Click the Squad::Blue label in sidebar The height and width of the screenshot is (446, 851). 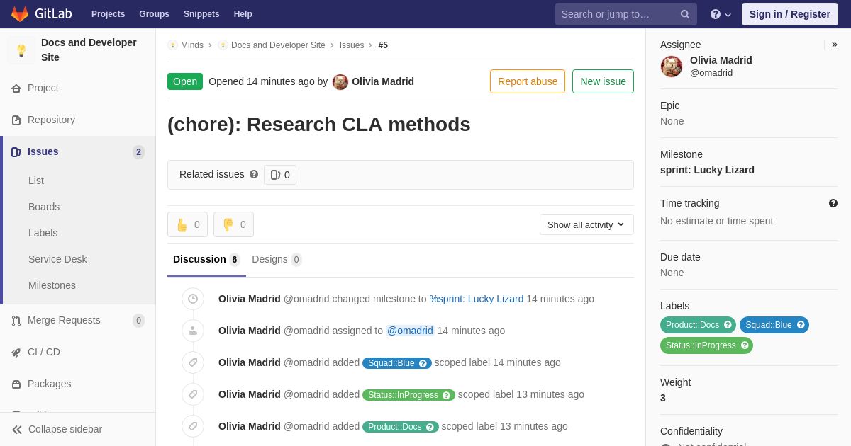point(774,325)
